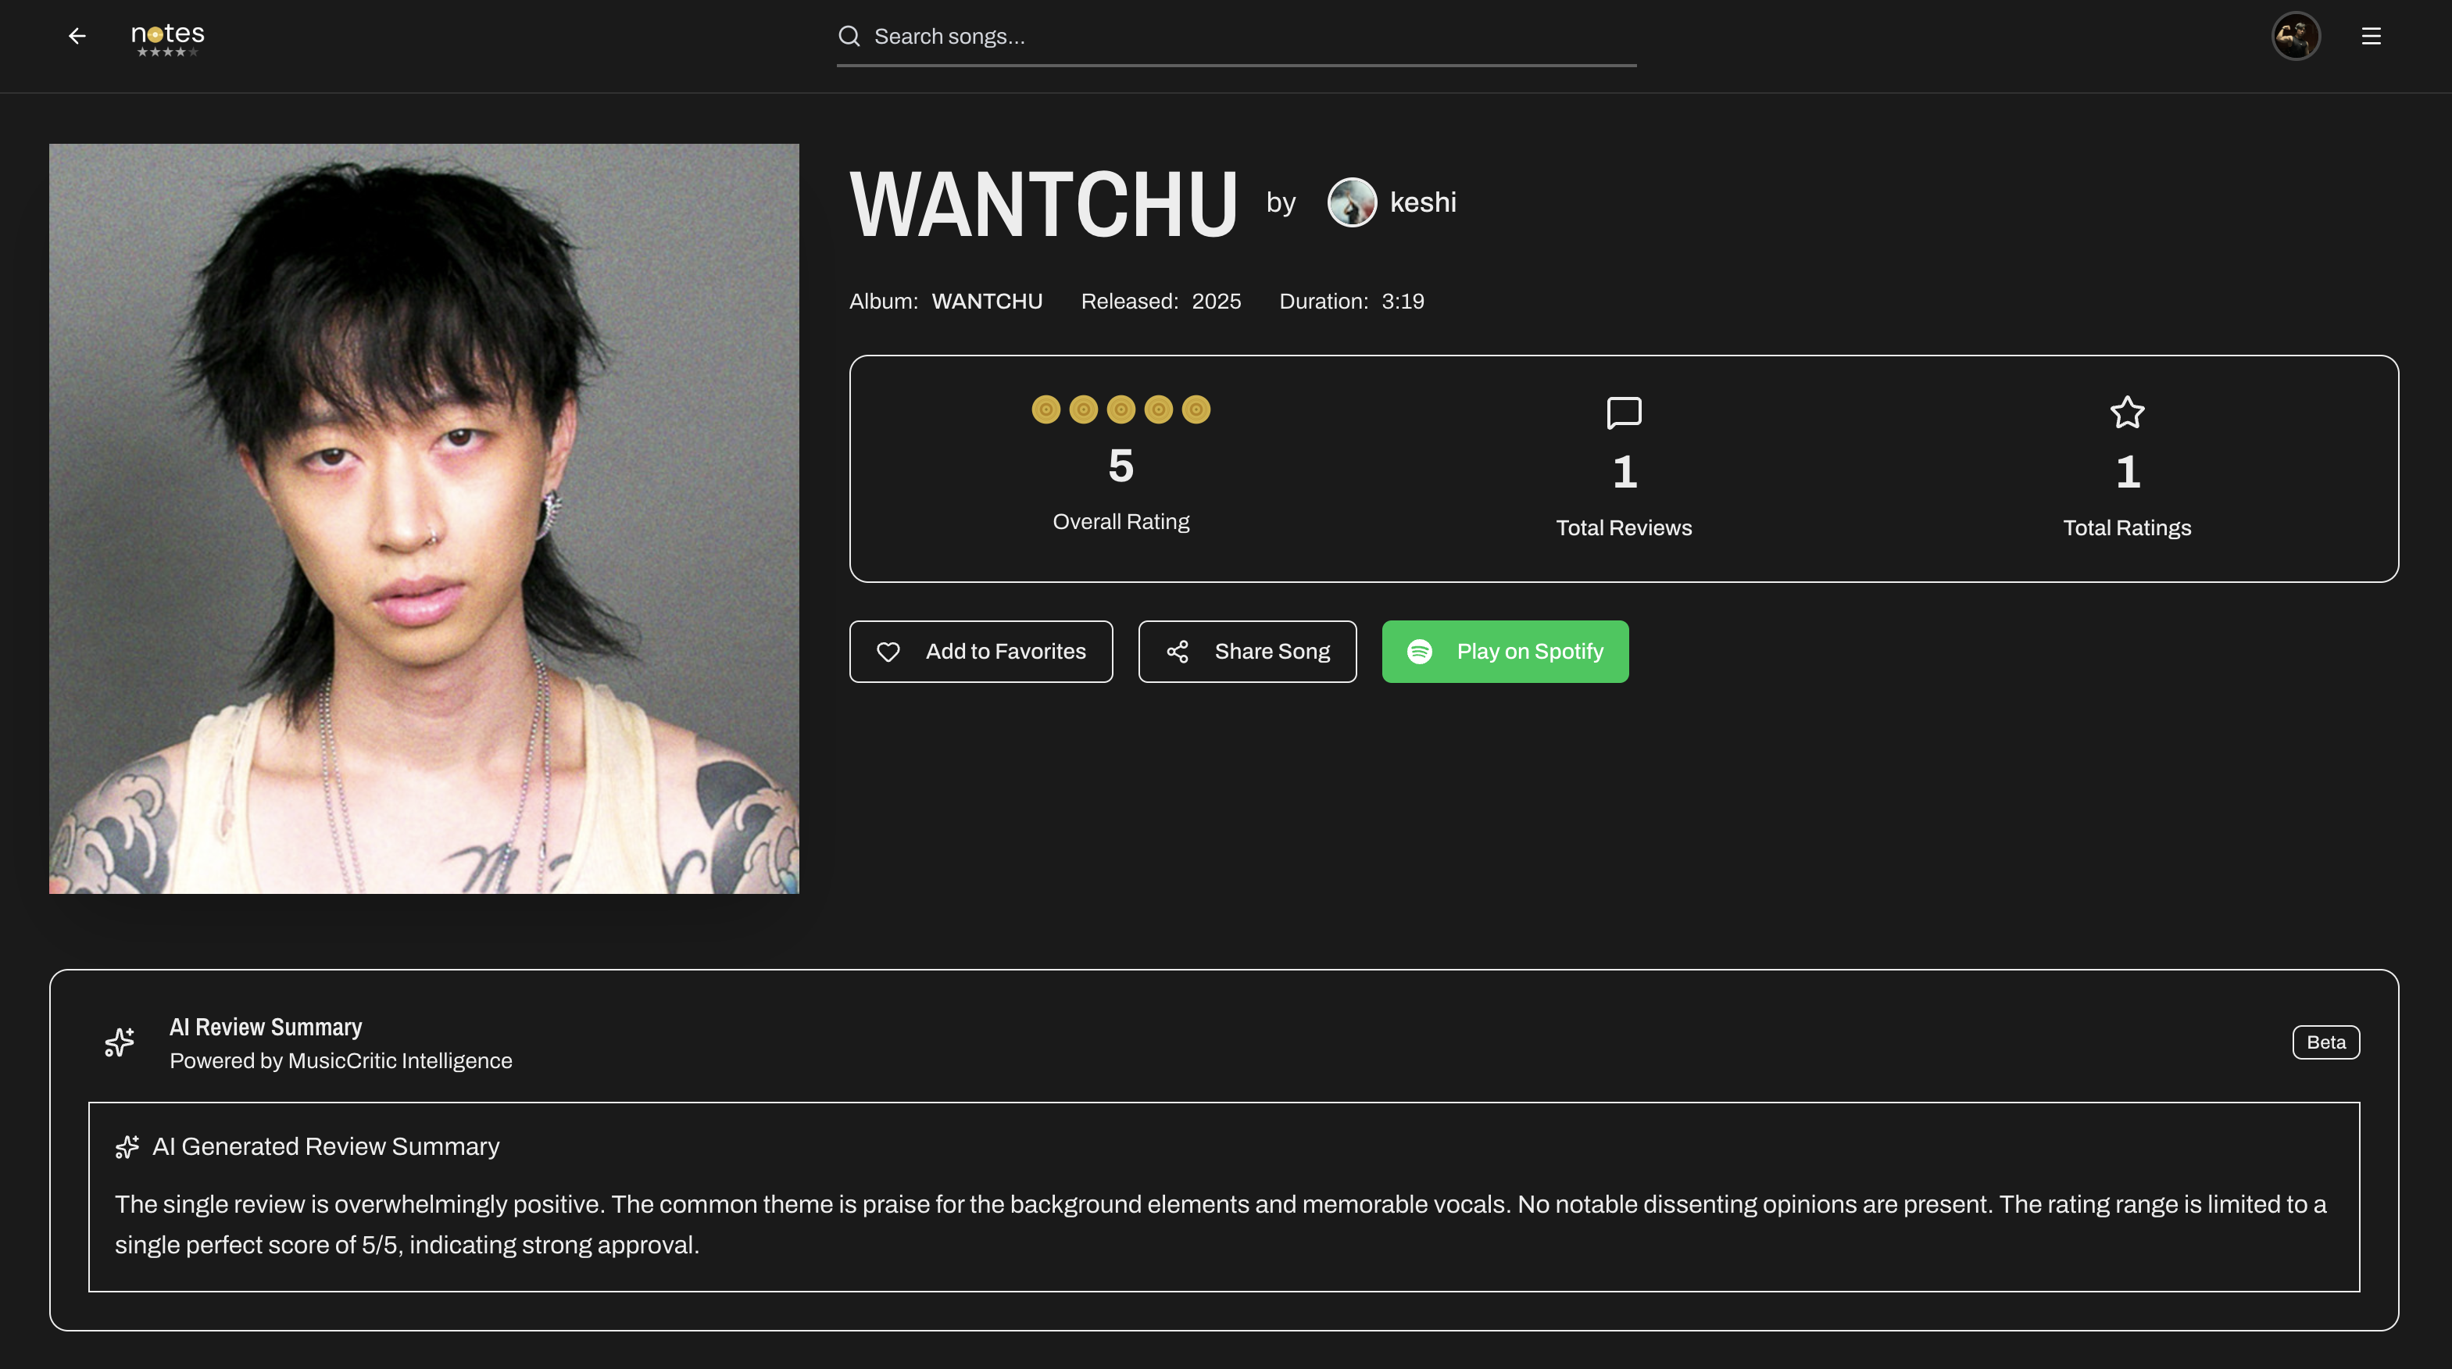Click the WANTCHU album cover image
Viewport: 2452px width, 1369px height.
click(x=424, y=519)
